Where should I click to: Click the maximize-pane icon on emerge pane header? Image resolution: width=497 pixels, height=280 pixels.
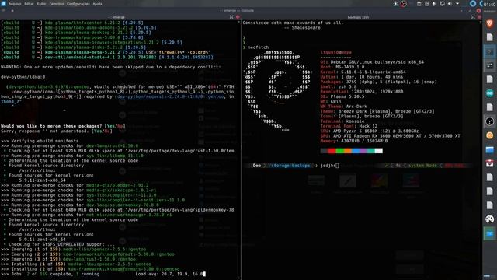coord(231,17)
